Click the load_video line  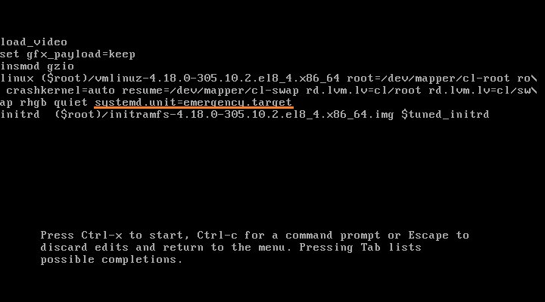34,42
